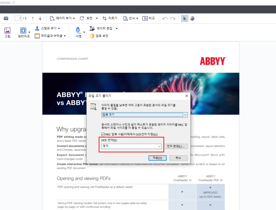Click the 자르기 crop label text
Viewport: 276px width, 210px height.
[113, 18]
